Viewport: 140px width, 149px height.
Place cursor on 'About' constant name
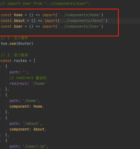(x=19, y=21)
